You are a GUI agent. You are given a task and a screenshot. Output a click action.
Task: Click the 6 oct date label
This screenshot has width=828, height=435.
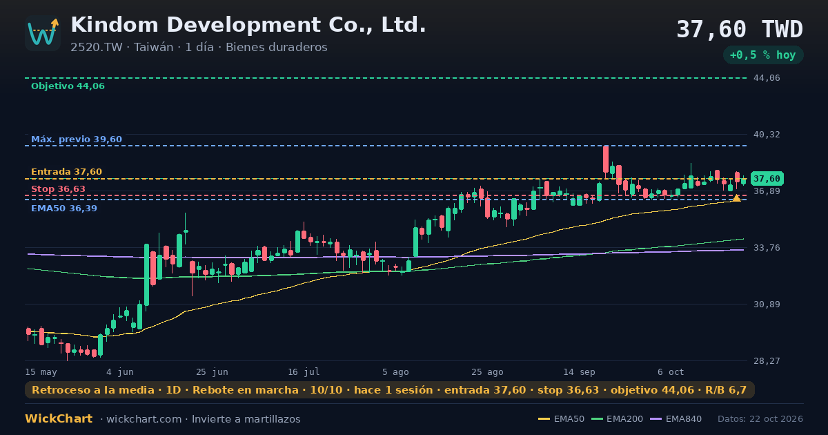point(671,372)
